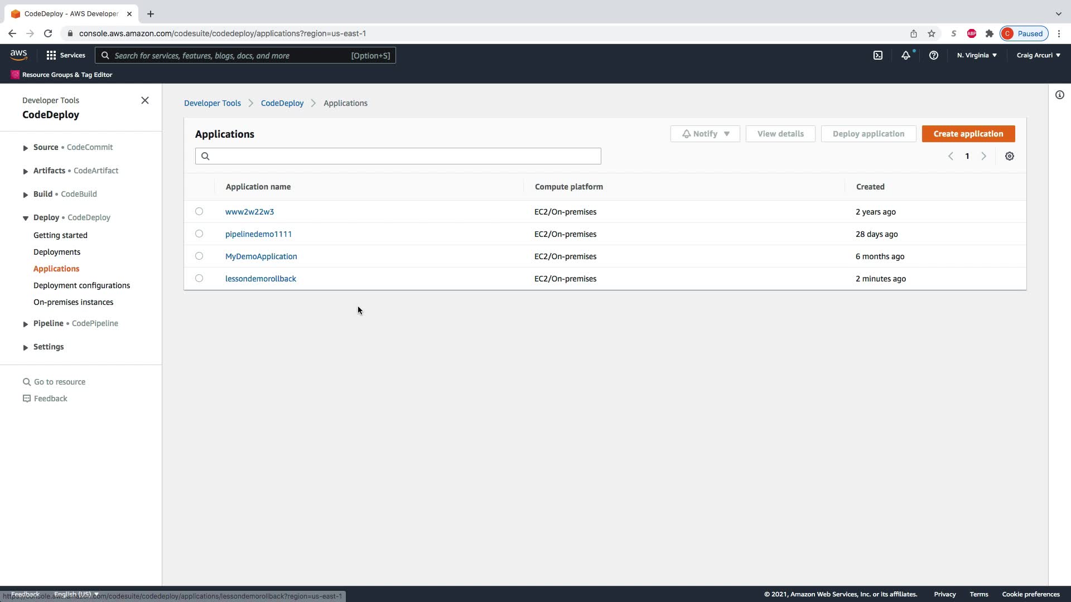Expand the Pipeline CodePipeline section

26,324
